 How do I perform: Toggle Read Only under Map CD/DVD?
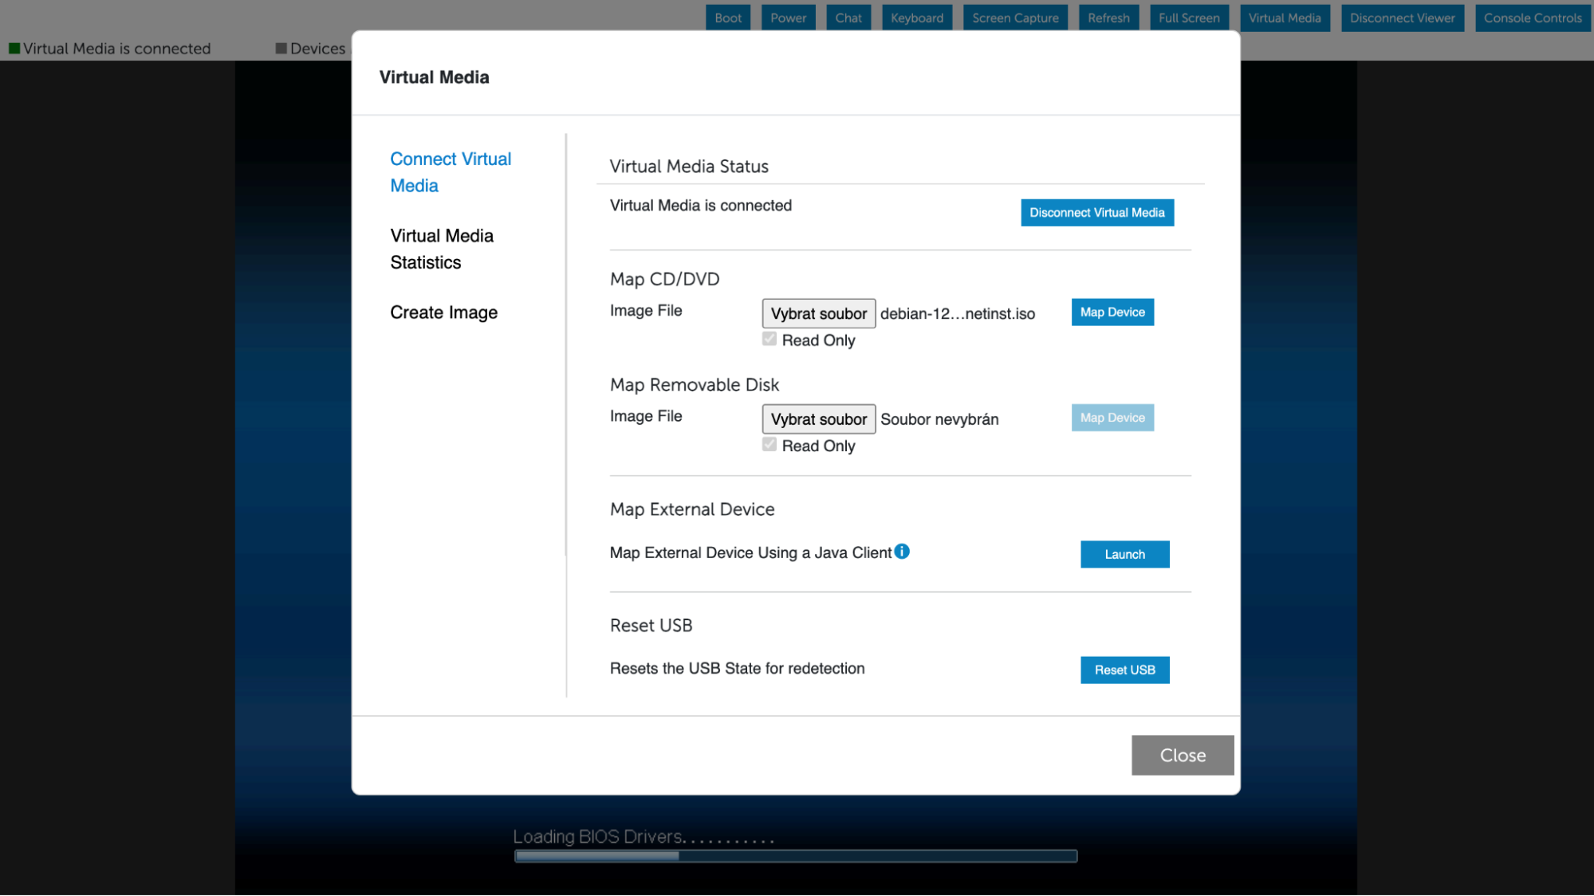(769, 340)
